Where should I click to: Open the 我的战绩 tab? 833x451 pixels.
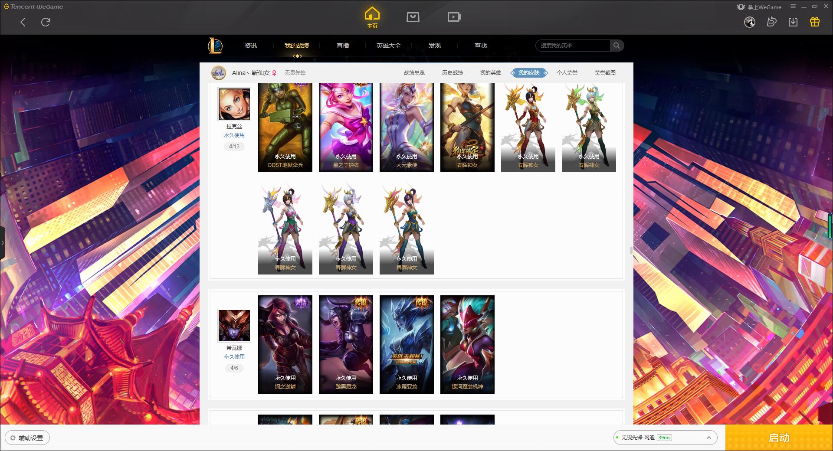coord(297,46)
